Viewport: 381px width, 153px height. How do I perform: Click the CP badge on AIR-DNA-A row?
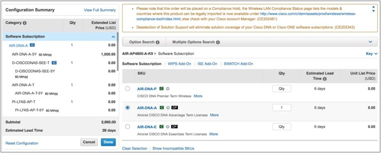[175, 108]
